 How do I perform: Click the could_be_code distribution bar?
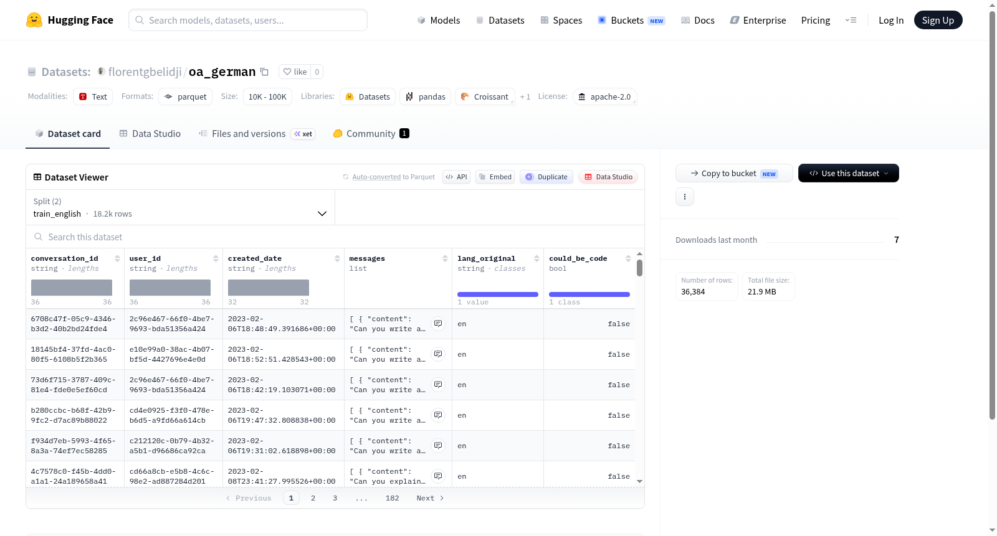(589, 294)
